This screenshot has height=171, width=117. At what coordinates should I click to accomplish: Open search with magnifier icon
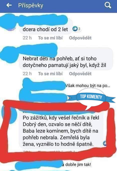coord(108,5)
